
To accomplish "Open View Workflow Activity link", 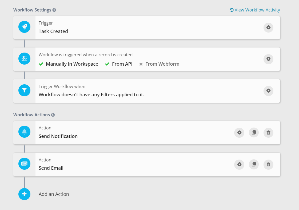I will (x=255, y=10).
